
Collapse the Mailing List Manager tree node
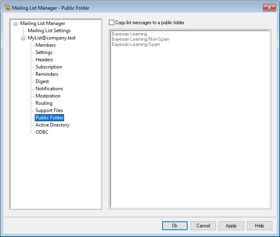(x=16, y=24)
